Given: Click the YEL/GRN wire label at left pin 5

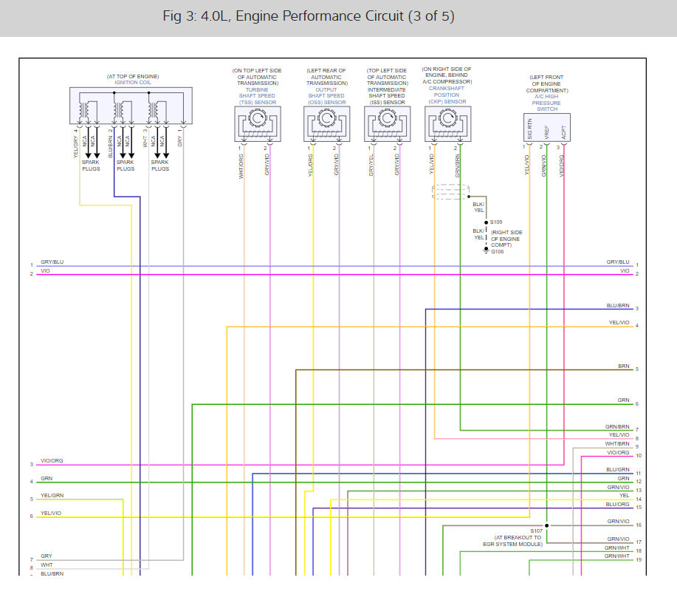Looking at the screenshot, I should pyautogui.click(x=52, y=496).
